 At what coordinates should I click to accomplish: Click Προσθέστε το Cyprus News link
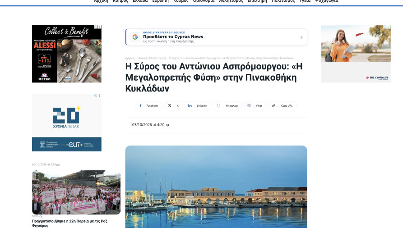pos(173,36)
